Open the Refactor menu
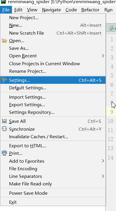The width and height of the screenshot is (116, 211). [x=90, y=10]
